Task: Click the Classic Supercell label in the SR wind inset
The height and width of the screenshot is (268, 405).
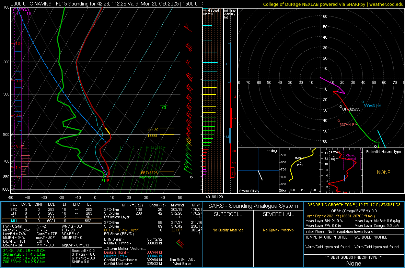Action: pyautogui.click(x=351, y=157)
